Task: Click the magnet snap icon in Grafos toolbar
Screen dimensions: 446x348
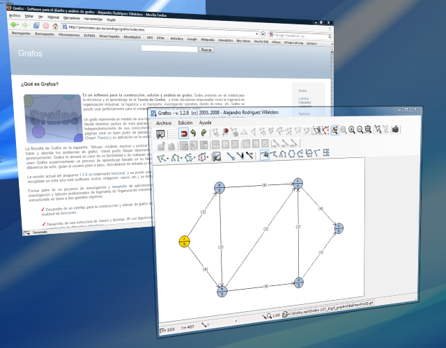Action: (184, 132)
